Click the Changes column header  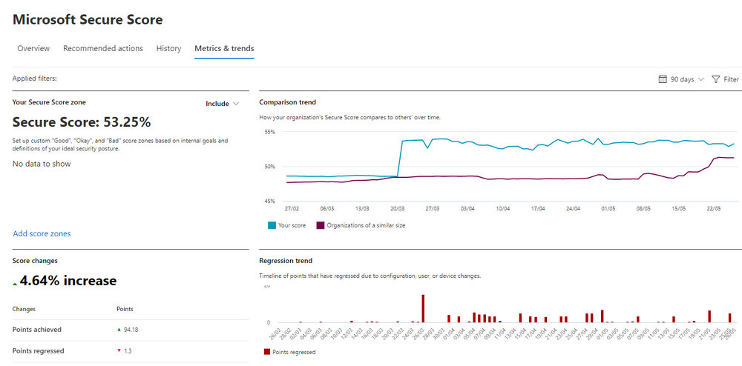pyautogui.click(x=24, y=309)
